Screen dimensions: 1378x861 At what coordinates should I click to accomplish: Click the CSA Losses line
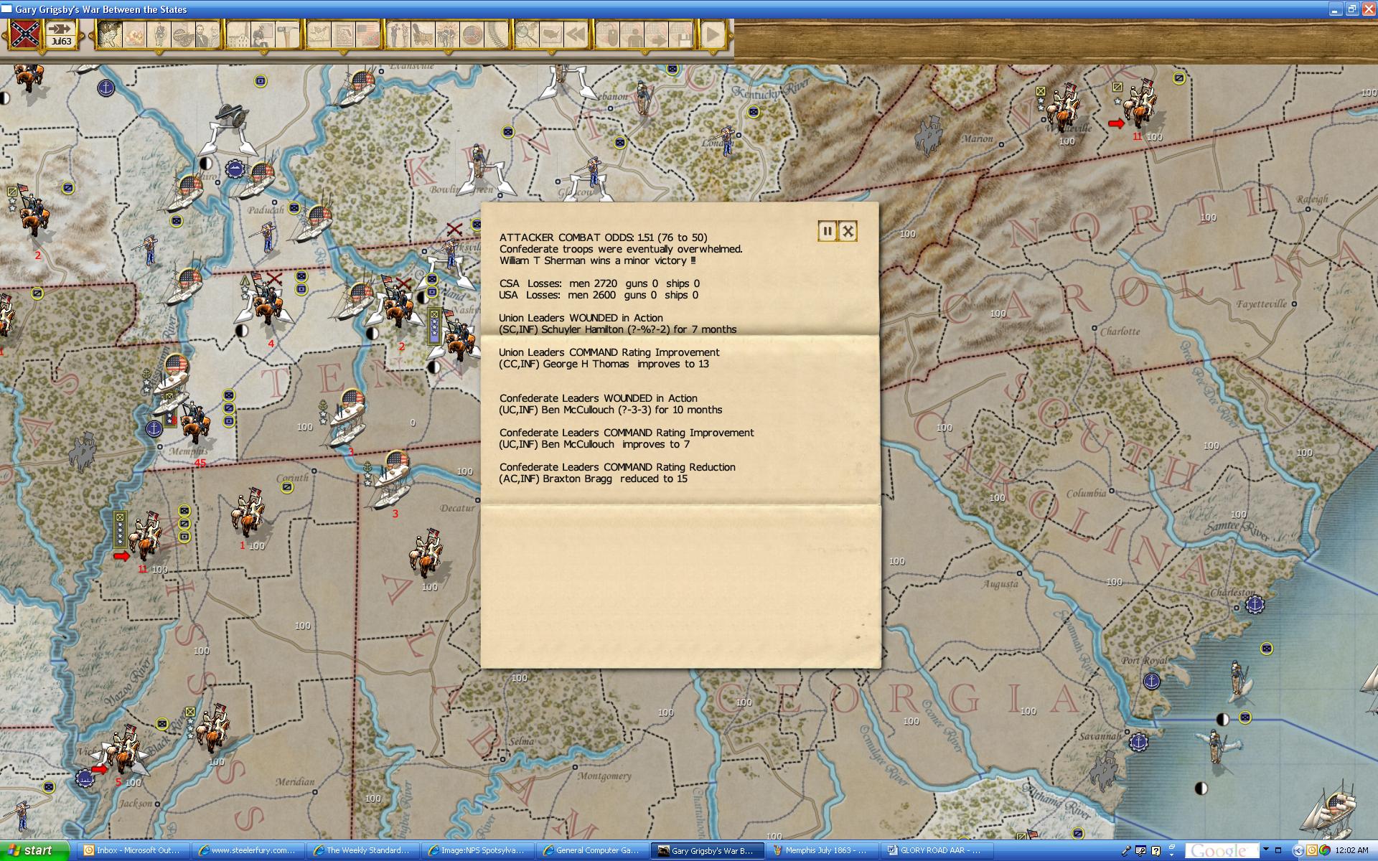click(x=599, y=283)
